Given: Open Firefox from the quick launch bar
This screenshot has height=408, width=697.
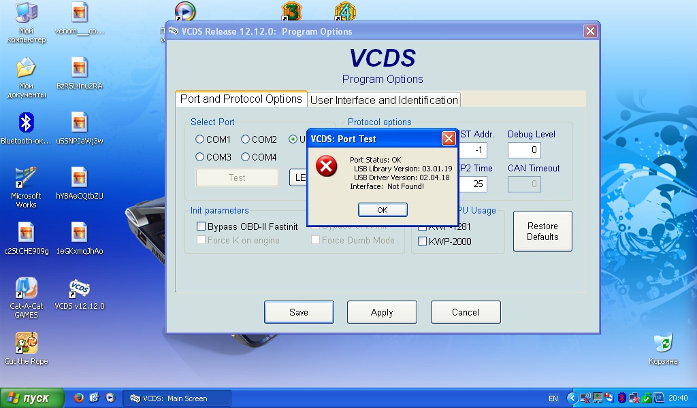Looking at the screenshot, I should 79,398.
